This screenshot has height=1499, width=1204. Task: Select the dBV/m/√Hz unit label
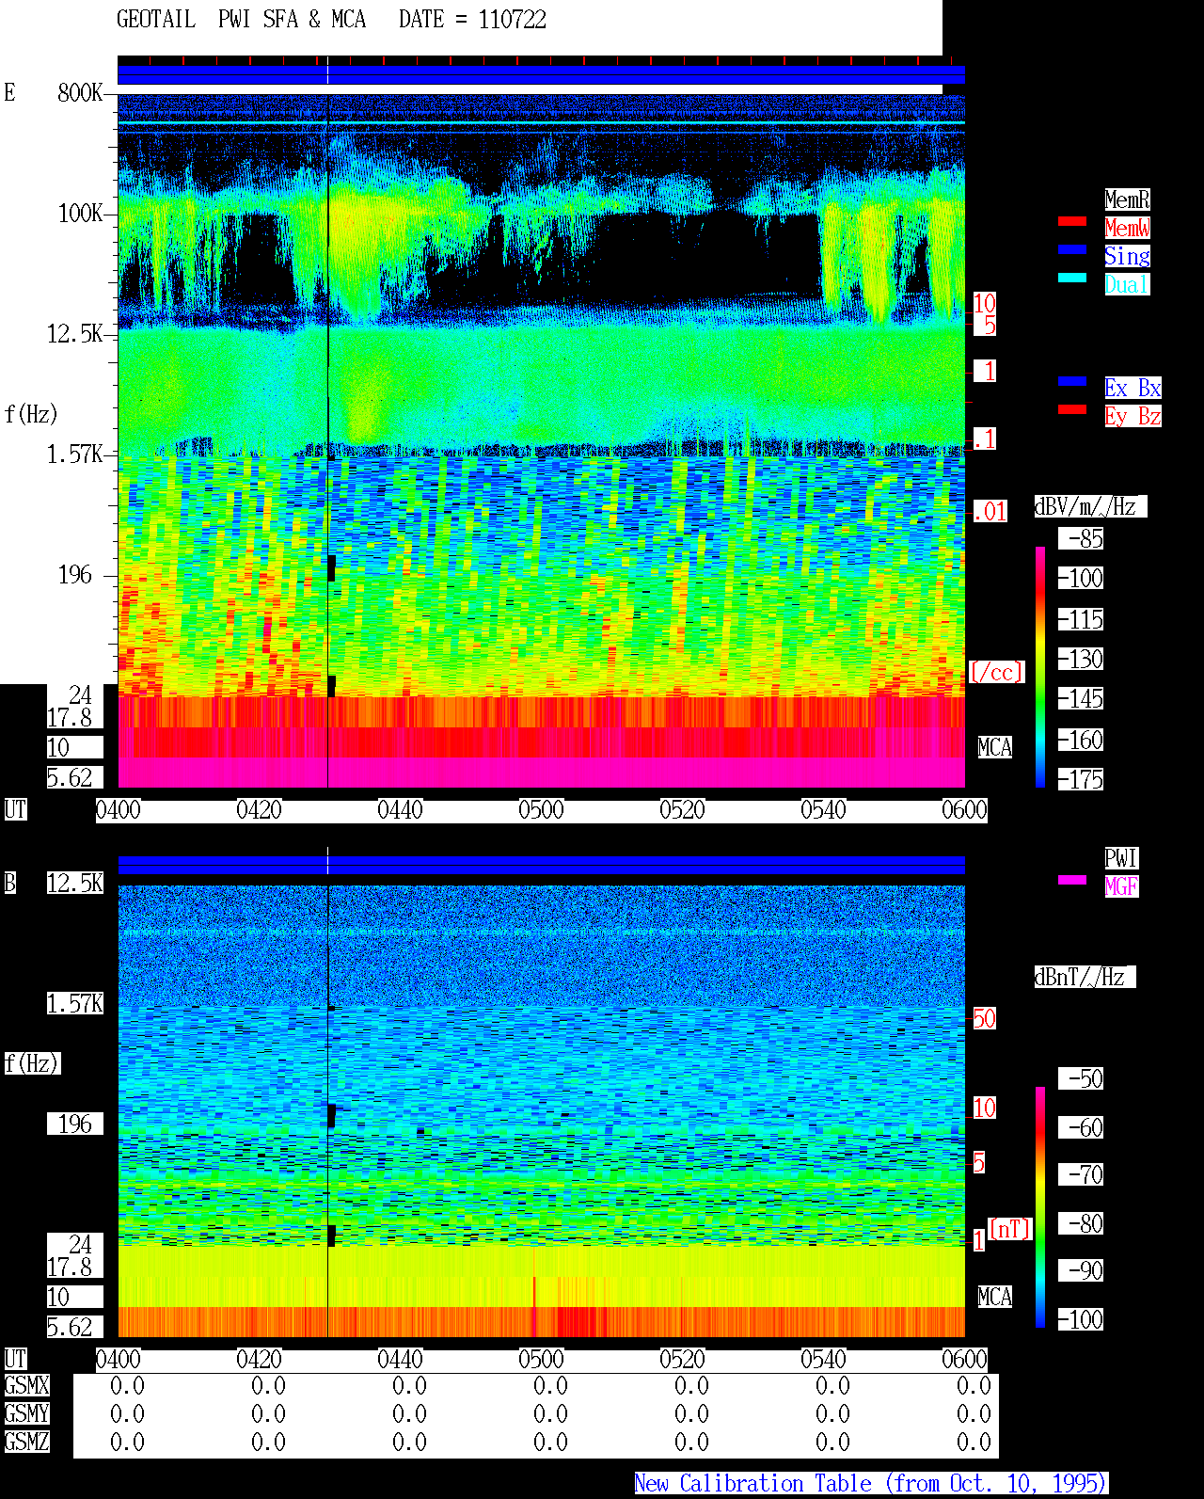pos(1090,506)
